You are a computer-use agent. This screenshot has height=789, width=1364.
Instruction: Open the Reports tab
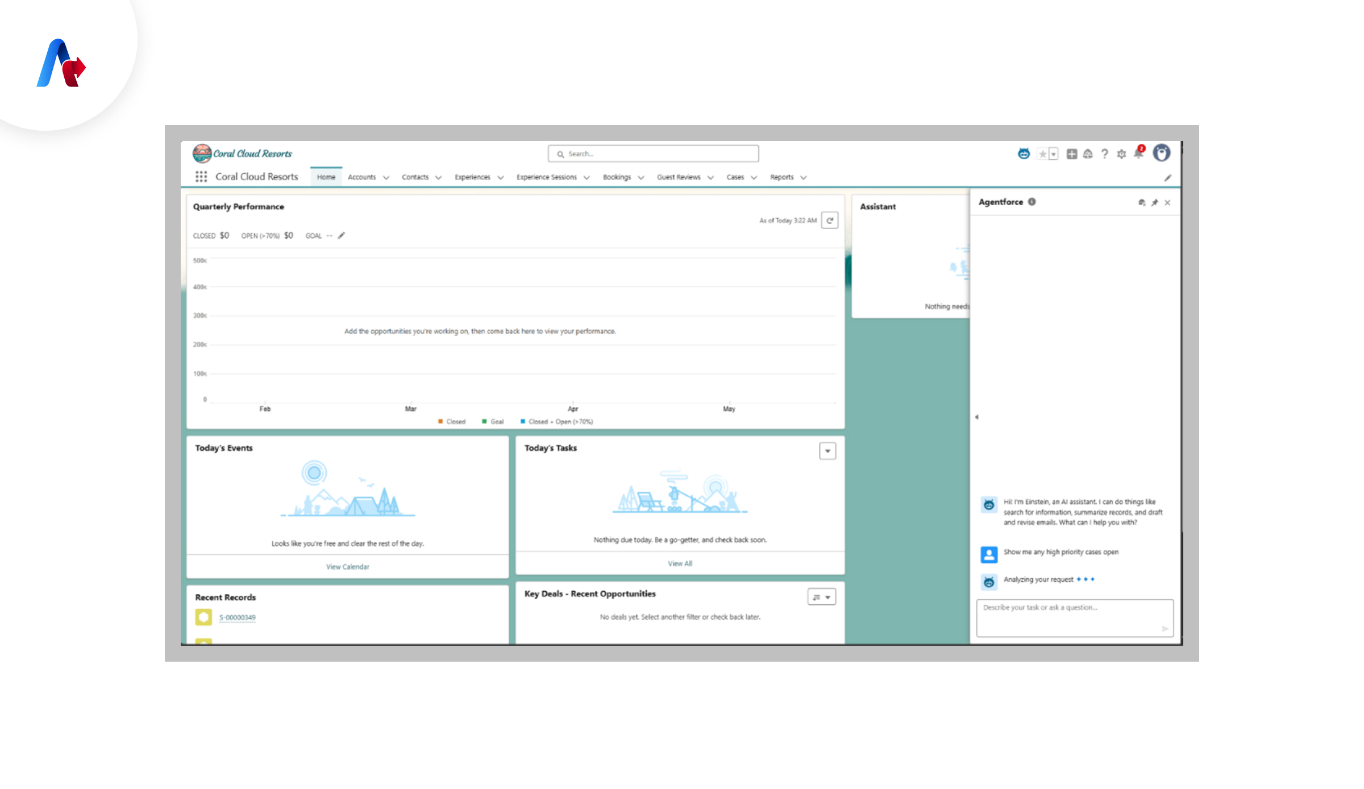[x=781, y=177]
